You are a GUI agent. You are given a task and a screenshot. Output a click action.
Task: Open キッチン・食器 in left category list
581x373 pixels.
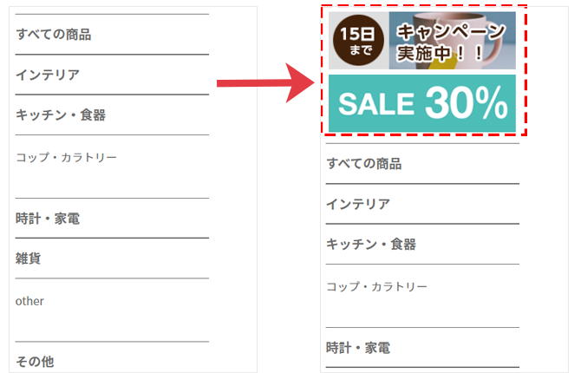(x=61, y=115)
